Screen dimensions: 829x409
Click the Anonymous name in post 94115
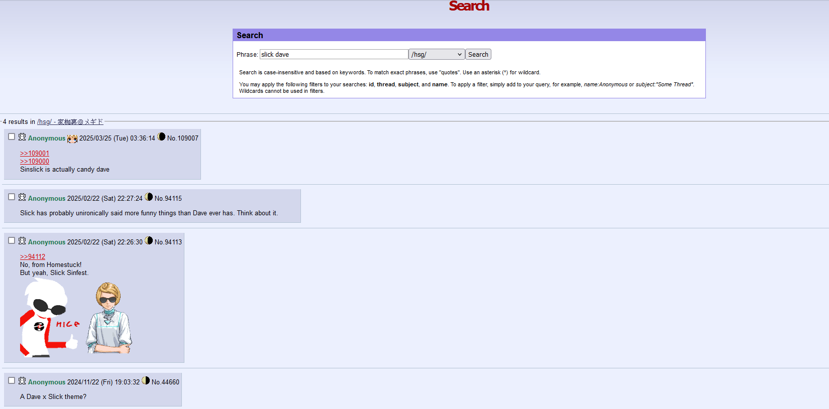(47, 198)
